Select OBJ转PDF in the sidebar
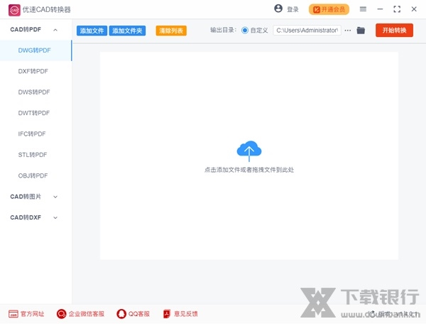Screen dimensions: 426x324 point(33,175)
